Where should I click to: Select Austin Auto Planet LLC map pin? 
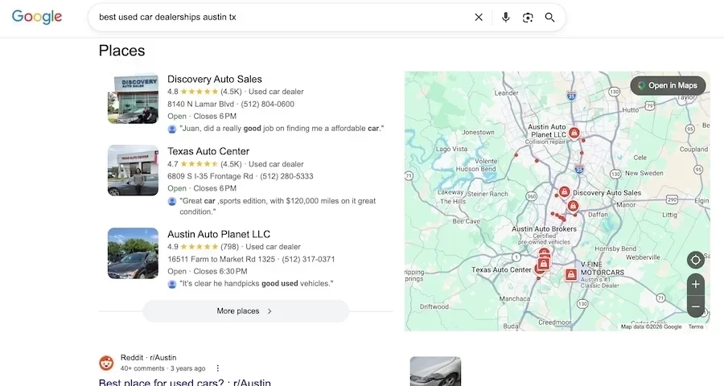pos(574,133)
